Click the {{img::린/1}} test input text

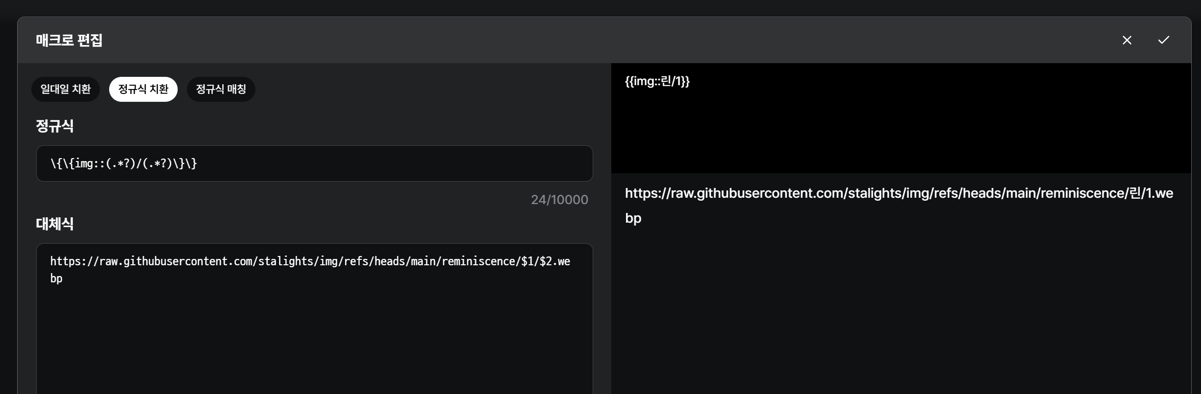pos(657,81)
